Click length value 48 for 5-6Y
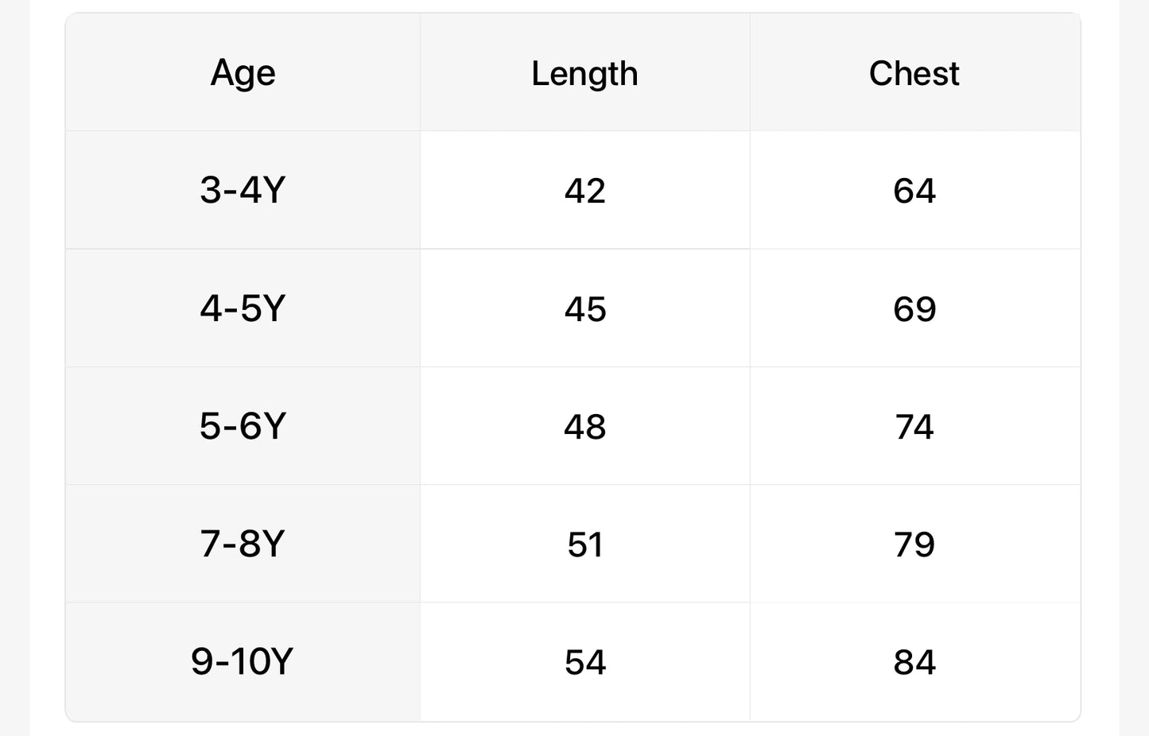The height and width of the screenshot is (736, 1149). (x=584, y=427)
